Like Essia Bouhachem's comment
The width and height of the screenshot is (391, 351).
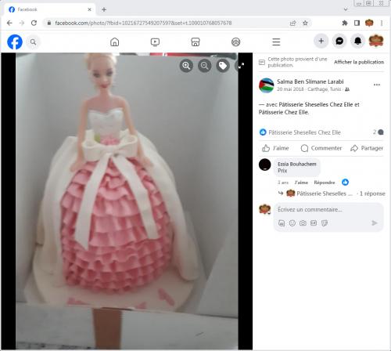[x=301, y=183]
